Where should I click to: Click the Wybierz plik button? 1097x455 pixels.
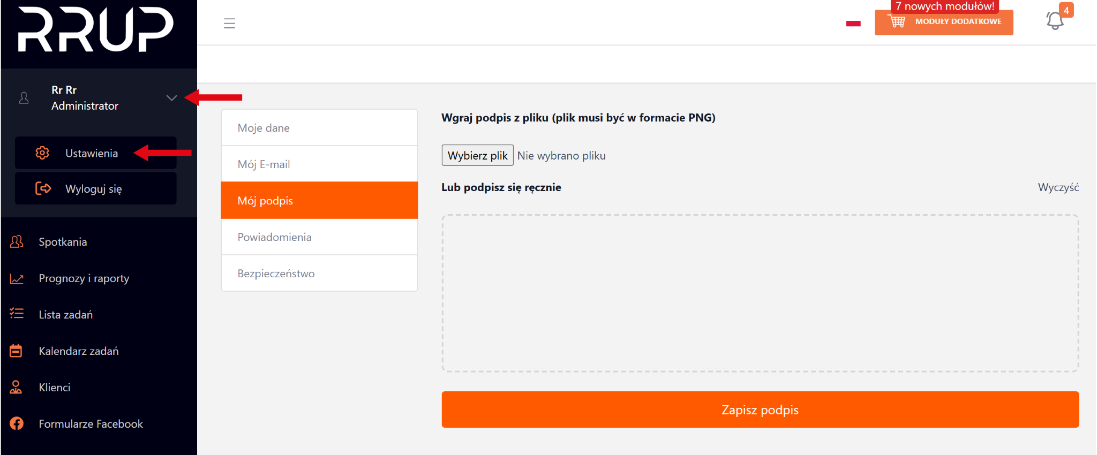click(477, 155)
